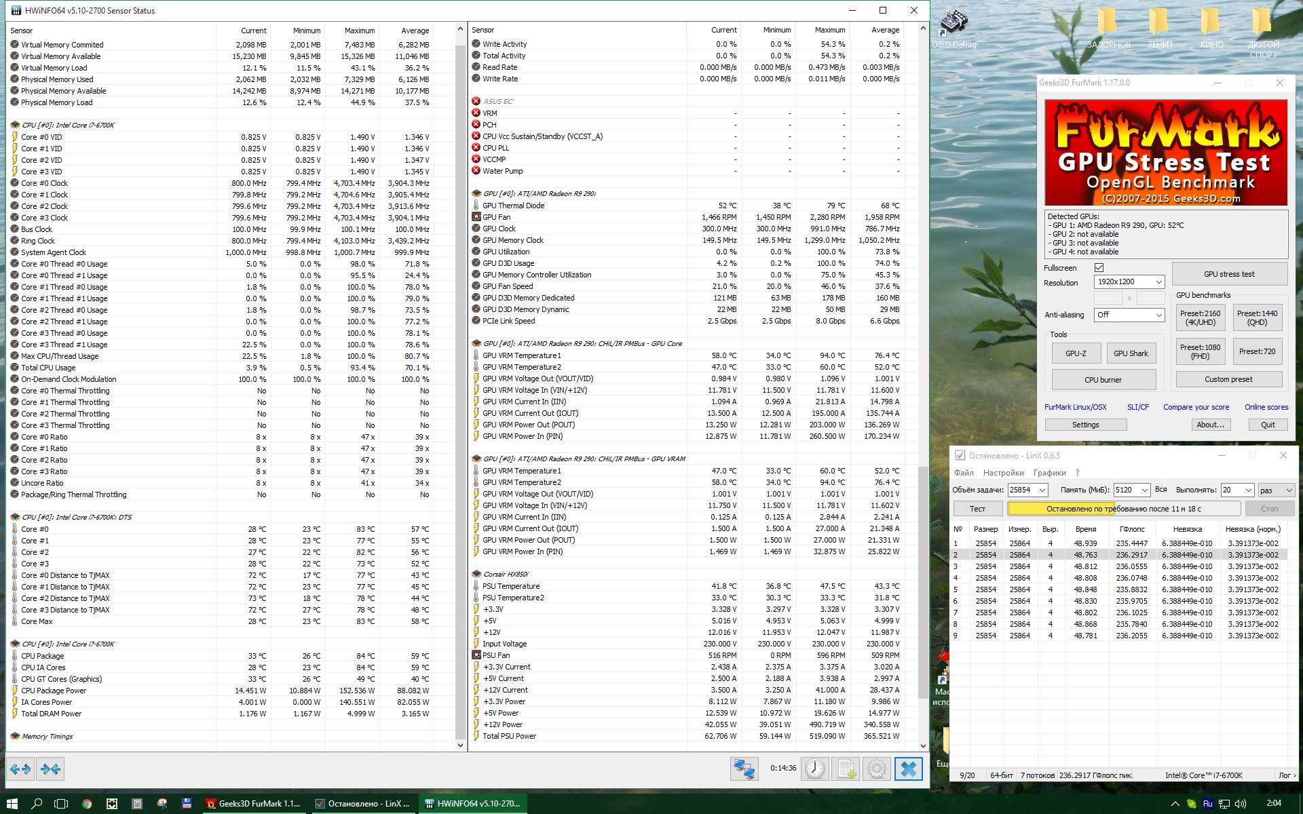Show hidden system tray icons chevron
1303x814 pixels.
(x=1175, y=804)
